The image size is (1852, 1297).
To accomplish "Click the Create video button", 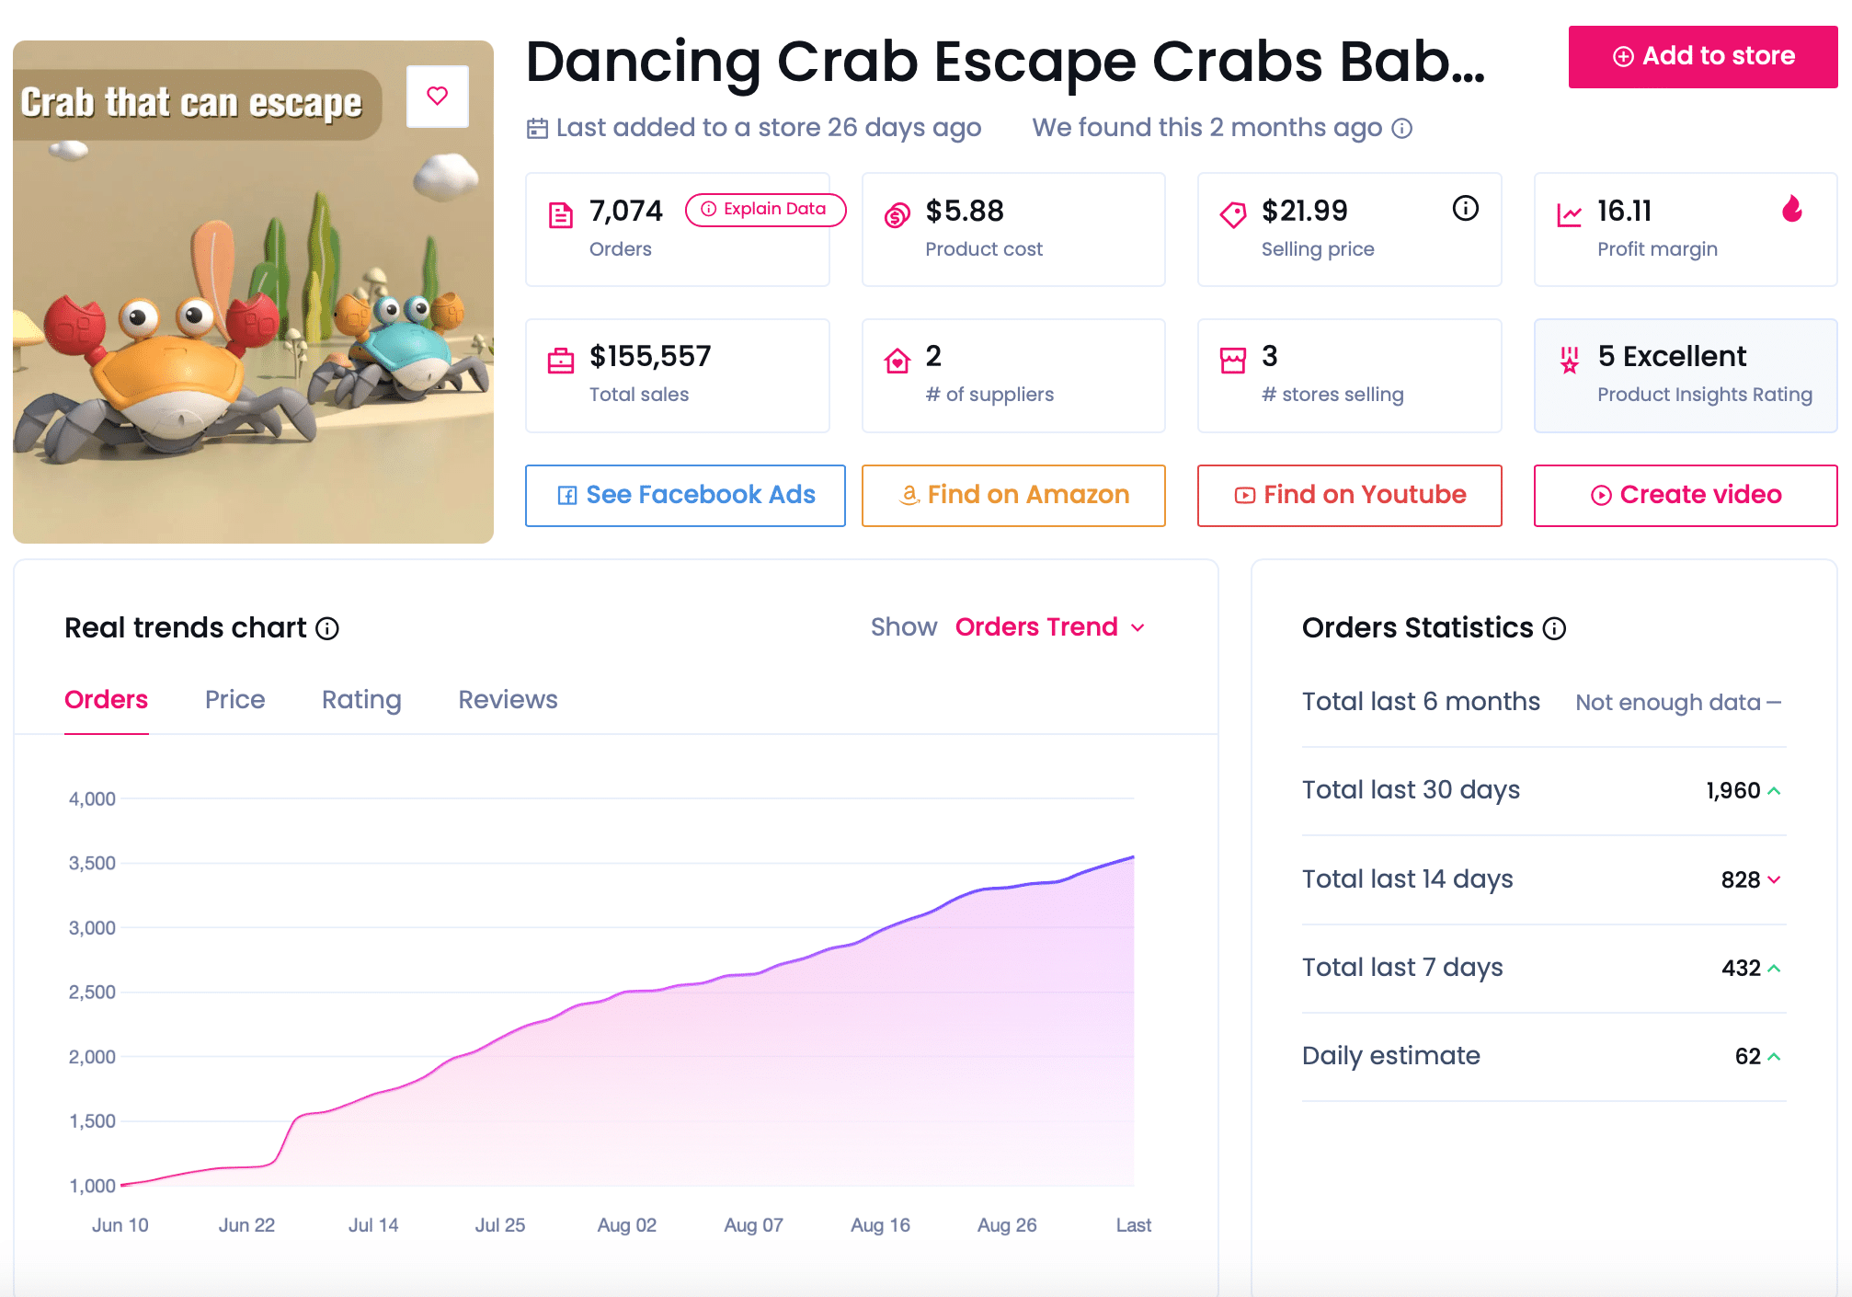I will (x=1685, y=496).
